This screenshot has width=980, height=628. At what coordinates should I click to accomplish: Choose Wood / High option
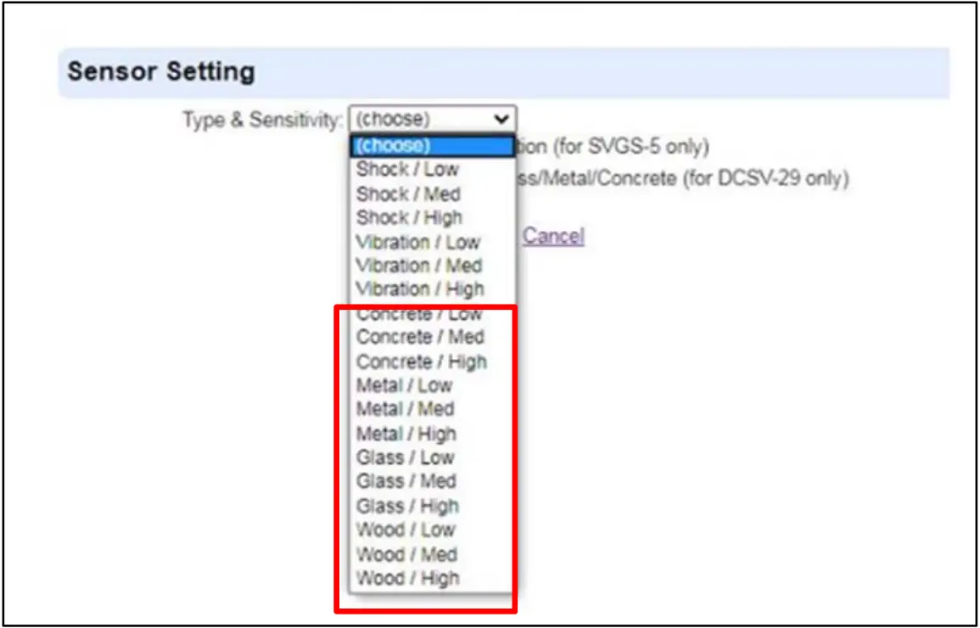pyautogui.click(x=407, y=579)
